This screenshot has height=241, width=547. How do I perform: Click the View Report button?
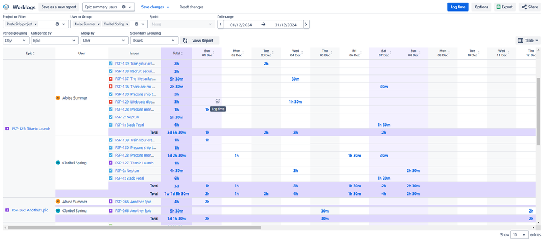[200, 41]
